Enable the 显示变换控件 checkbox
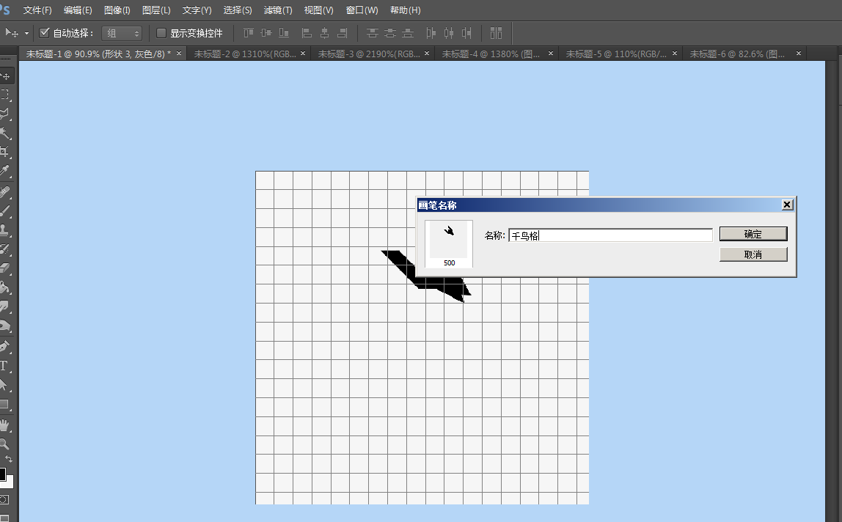Screen dimensions: 842x522 click(161, 33)
